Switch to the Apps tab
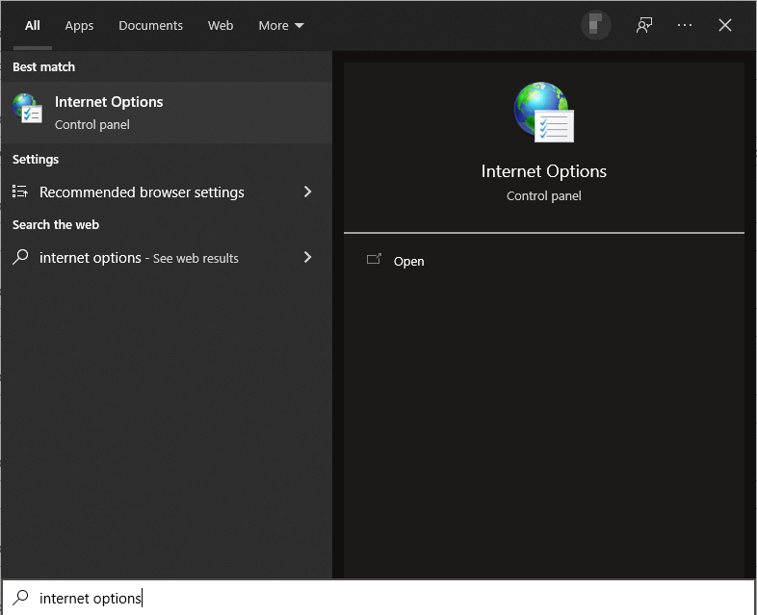 (79, 26)
